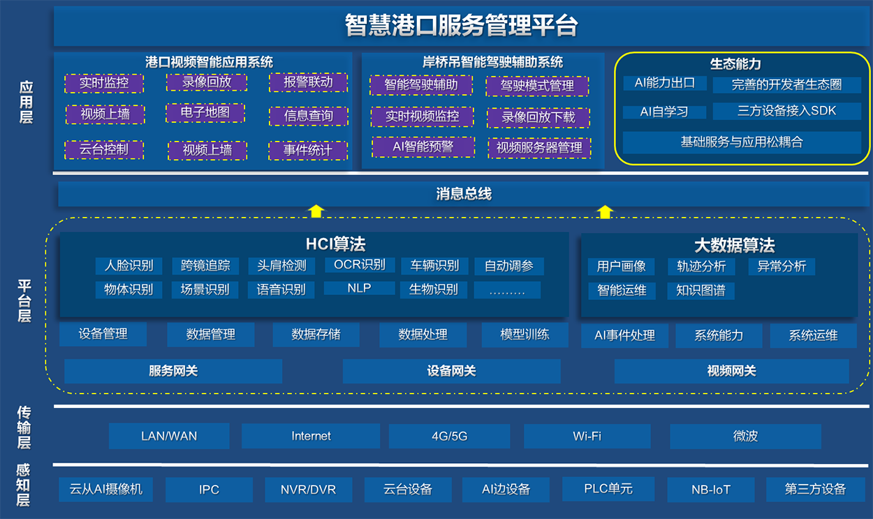This screenshot has height=519, width=873.
Task: Select the 数据管理 box
Action: 211,335
